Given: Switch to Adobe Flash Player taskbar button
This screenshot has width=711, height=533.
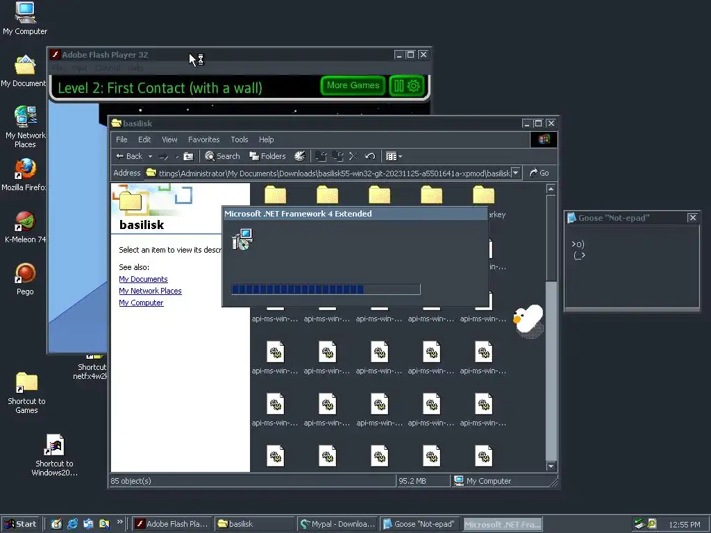Looking at the screenshot, I should point(172,524).
